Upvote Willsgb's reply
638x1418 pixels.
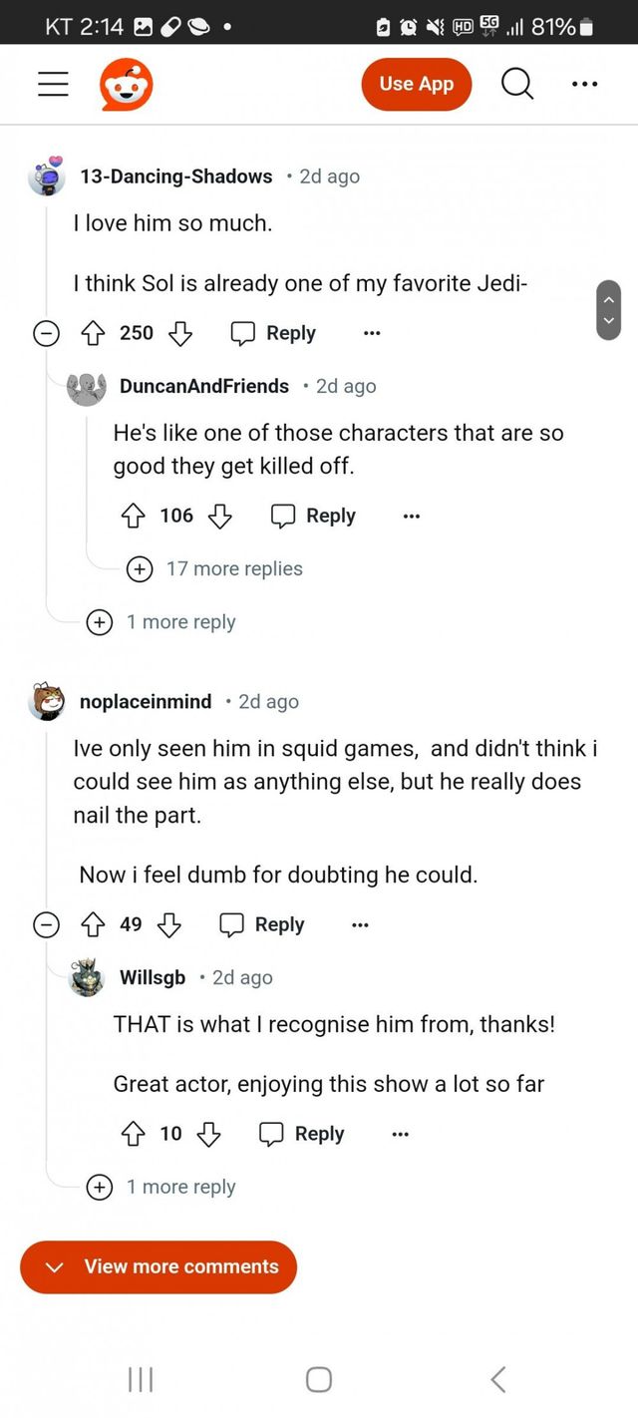[133, 1134]
